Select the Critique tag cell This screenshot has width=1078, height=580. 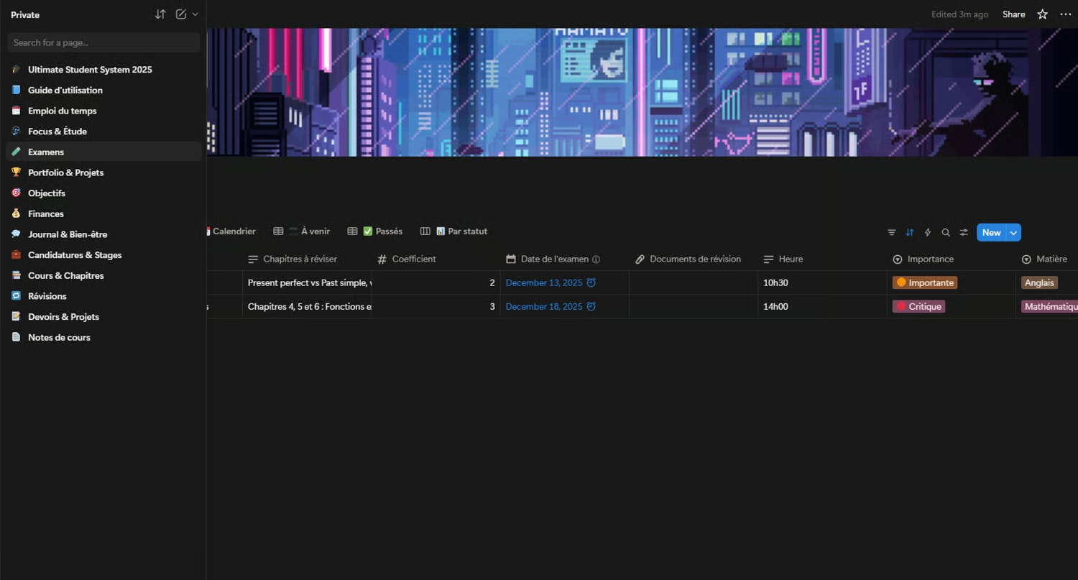(x=918, y=306)
